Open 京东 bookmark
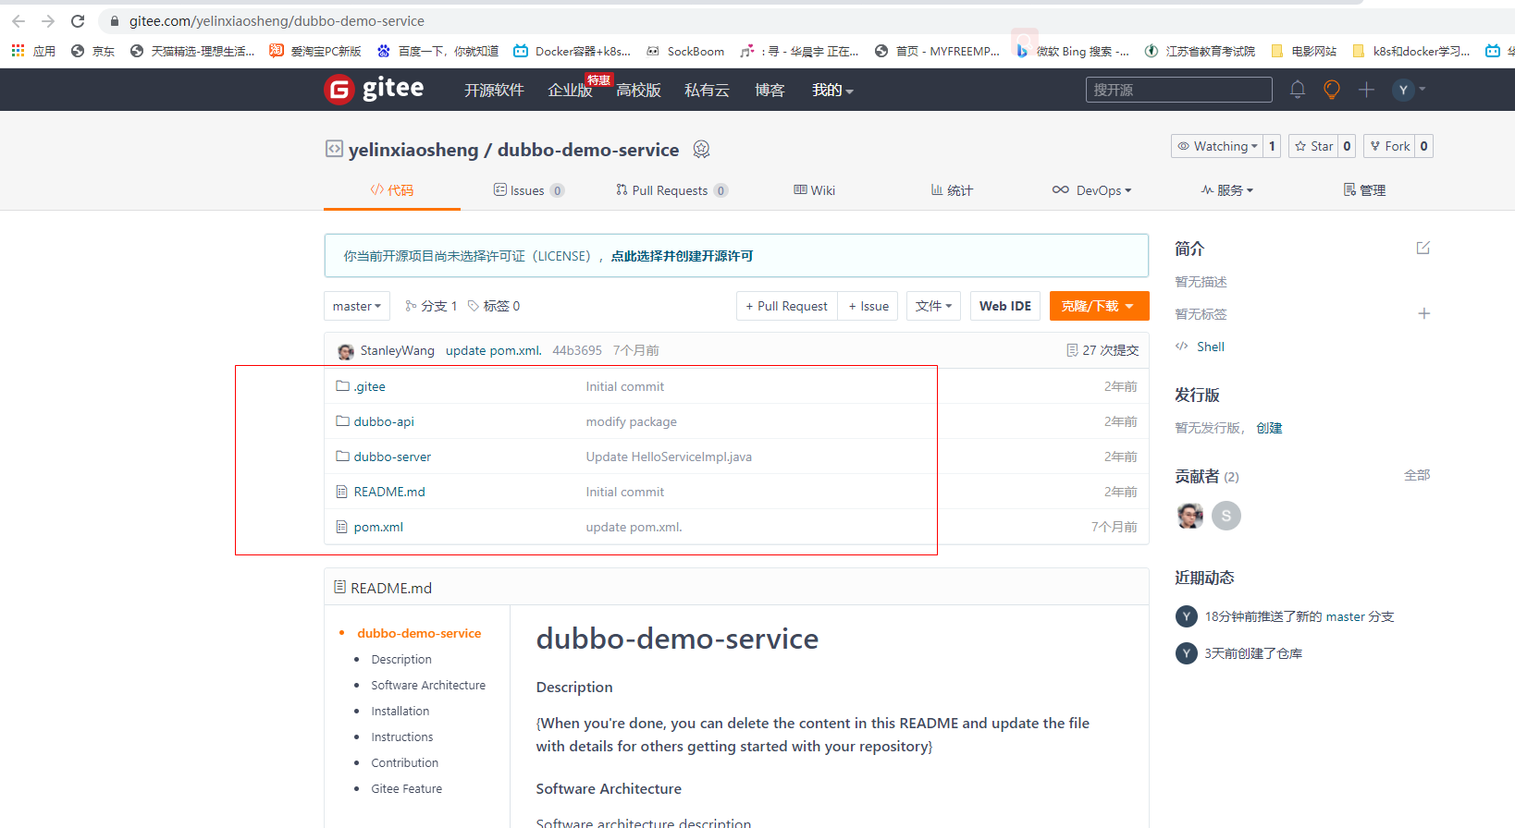 click(x=92, y=51)
